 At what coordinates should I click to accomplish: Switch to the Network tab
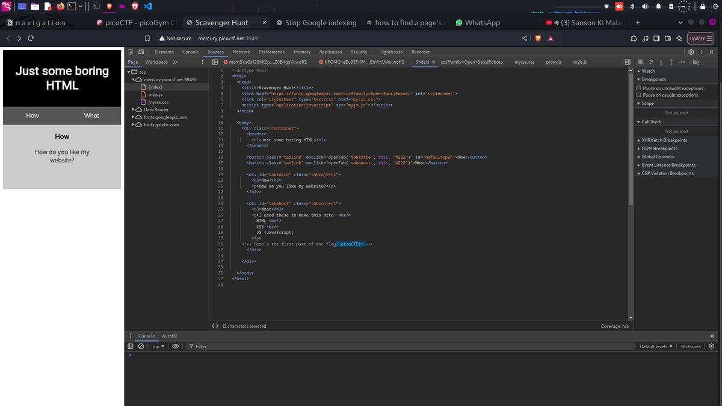241,52
